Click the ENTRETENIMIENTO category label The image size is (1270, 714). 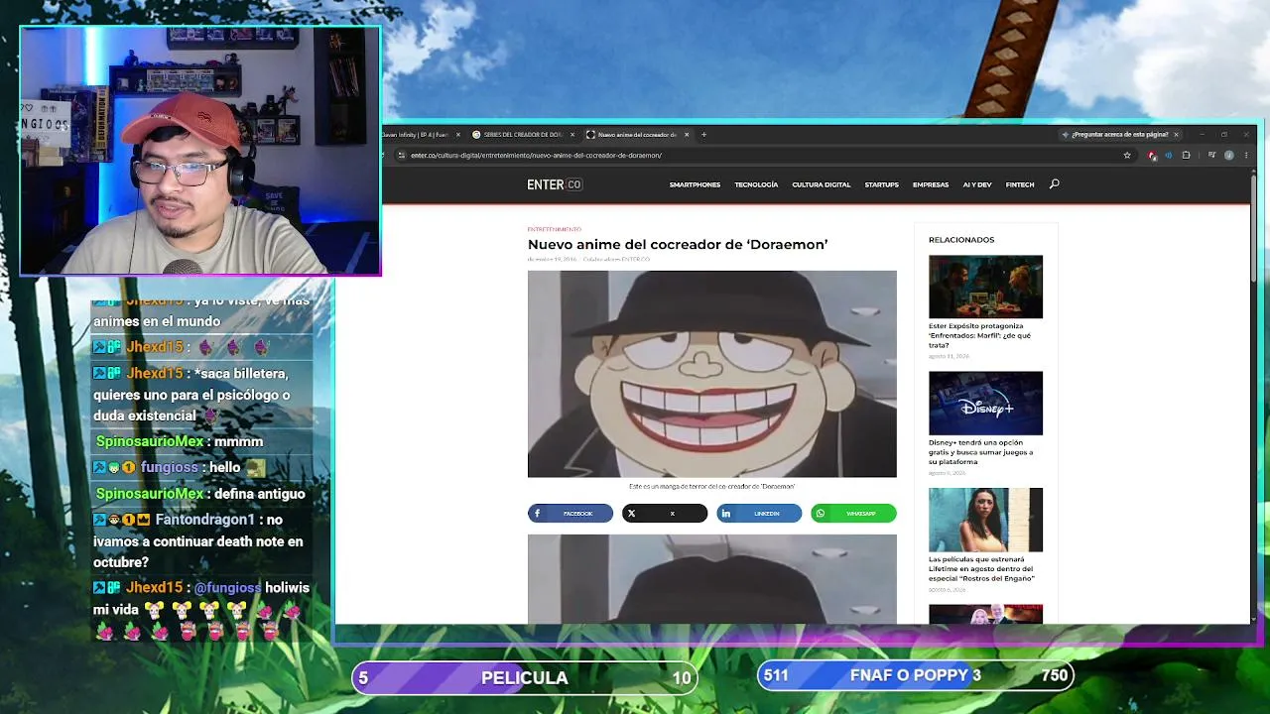pos(555,229)
